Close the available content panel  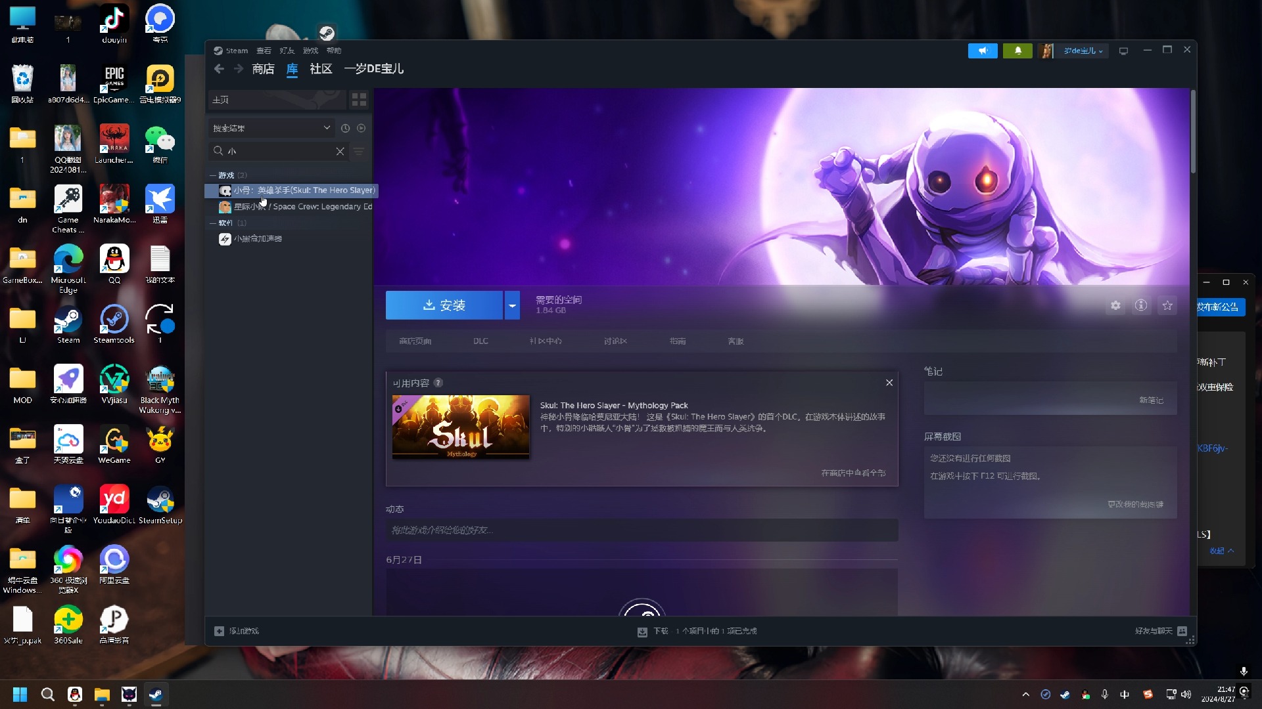click(x=889, y=383)
